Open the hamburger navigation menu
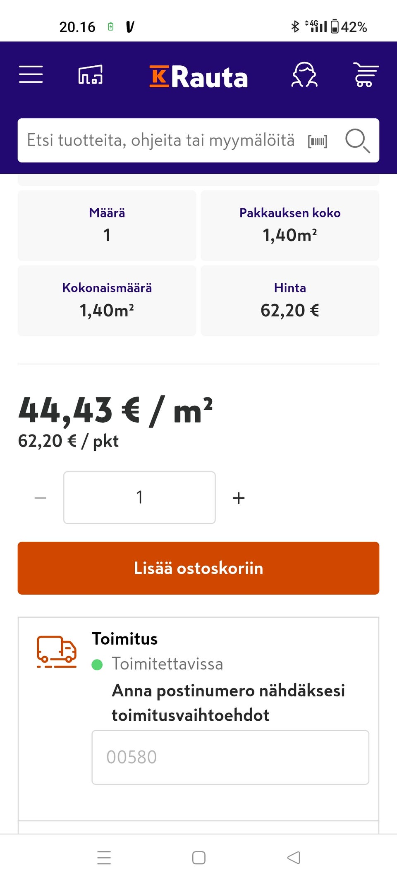Viewport: 397px width, 882px height. (31, 75)
